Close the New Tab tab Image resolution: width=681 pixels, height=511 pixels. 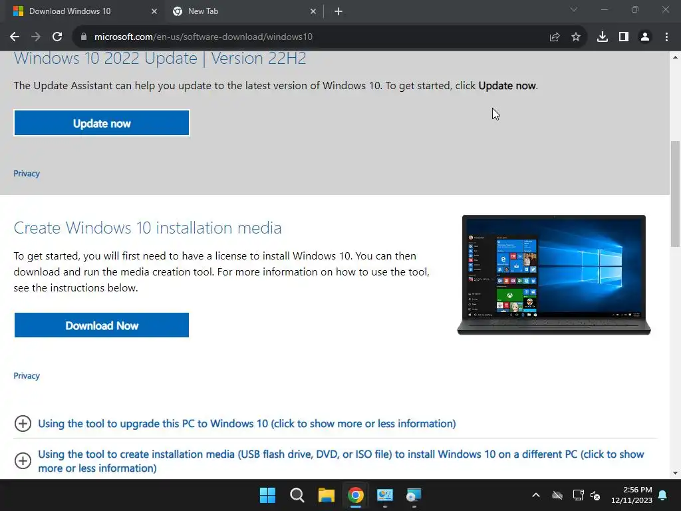313,11
